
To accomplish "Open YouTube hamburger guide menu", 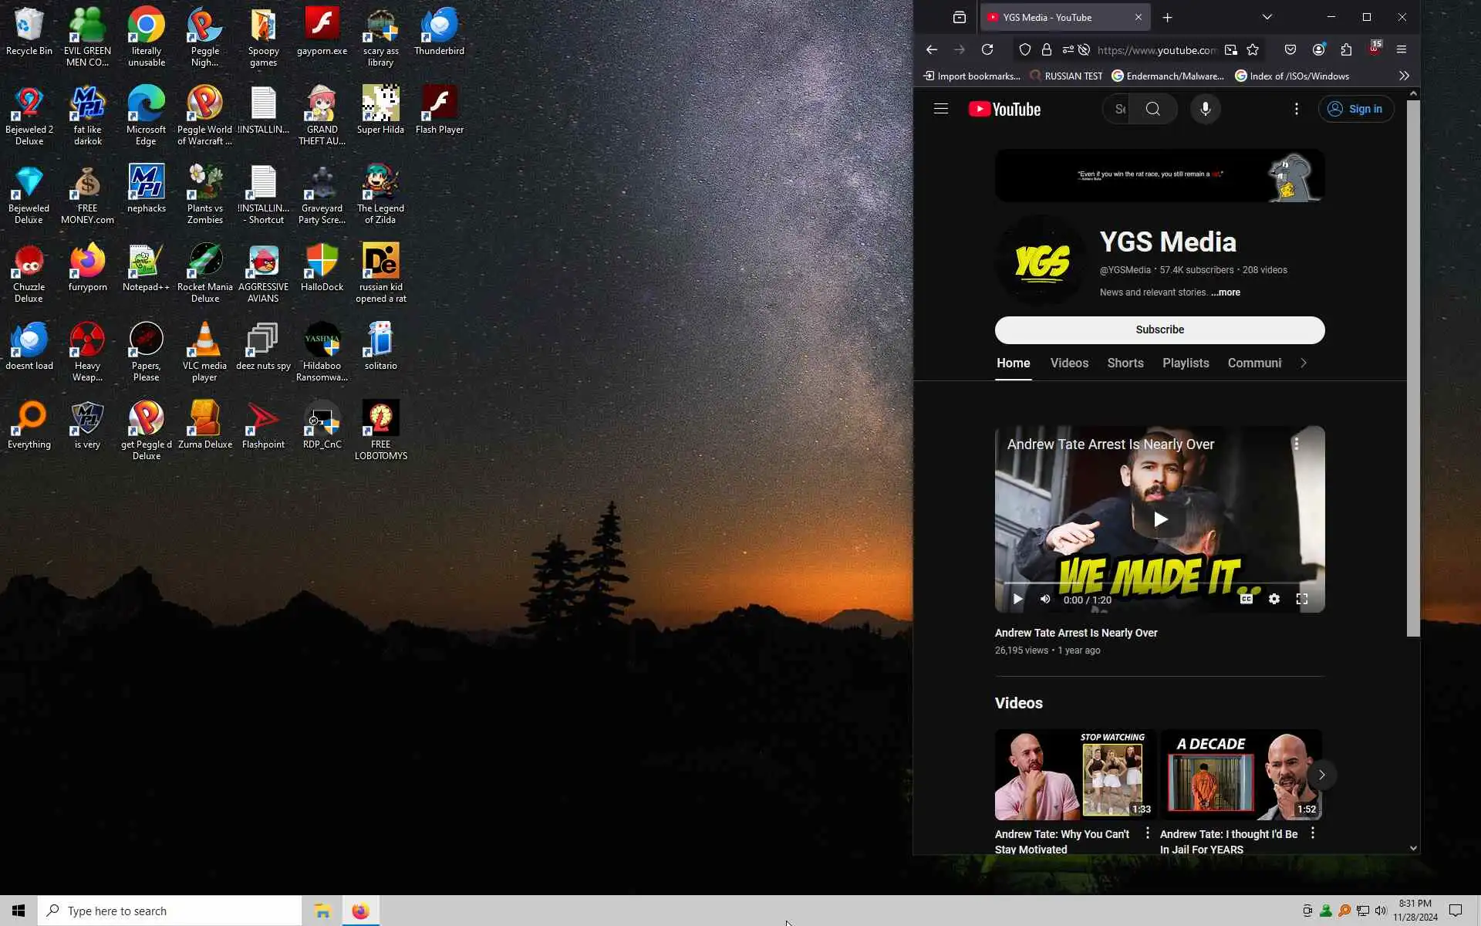I will coord(940,109).
